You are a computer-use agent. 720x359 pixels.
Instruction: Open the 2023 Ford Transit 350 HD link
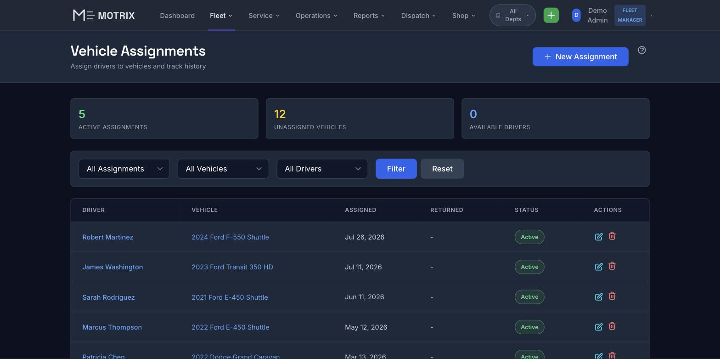tap(232, 267)
